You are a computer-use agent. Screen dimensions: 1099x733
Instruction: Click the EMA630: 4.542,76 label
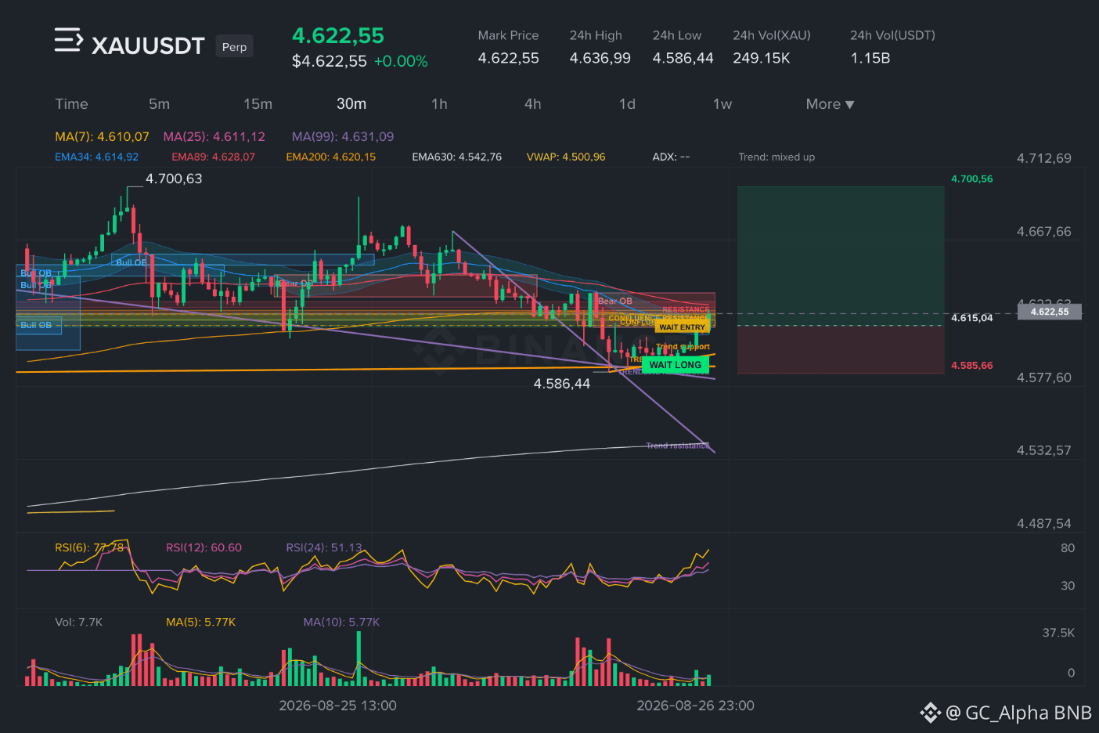(456, 157)
